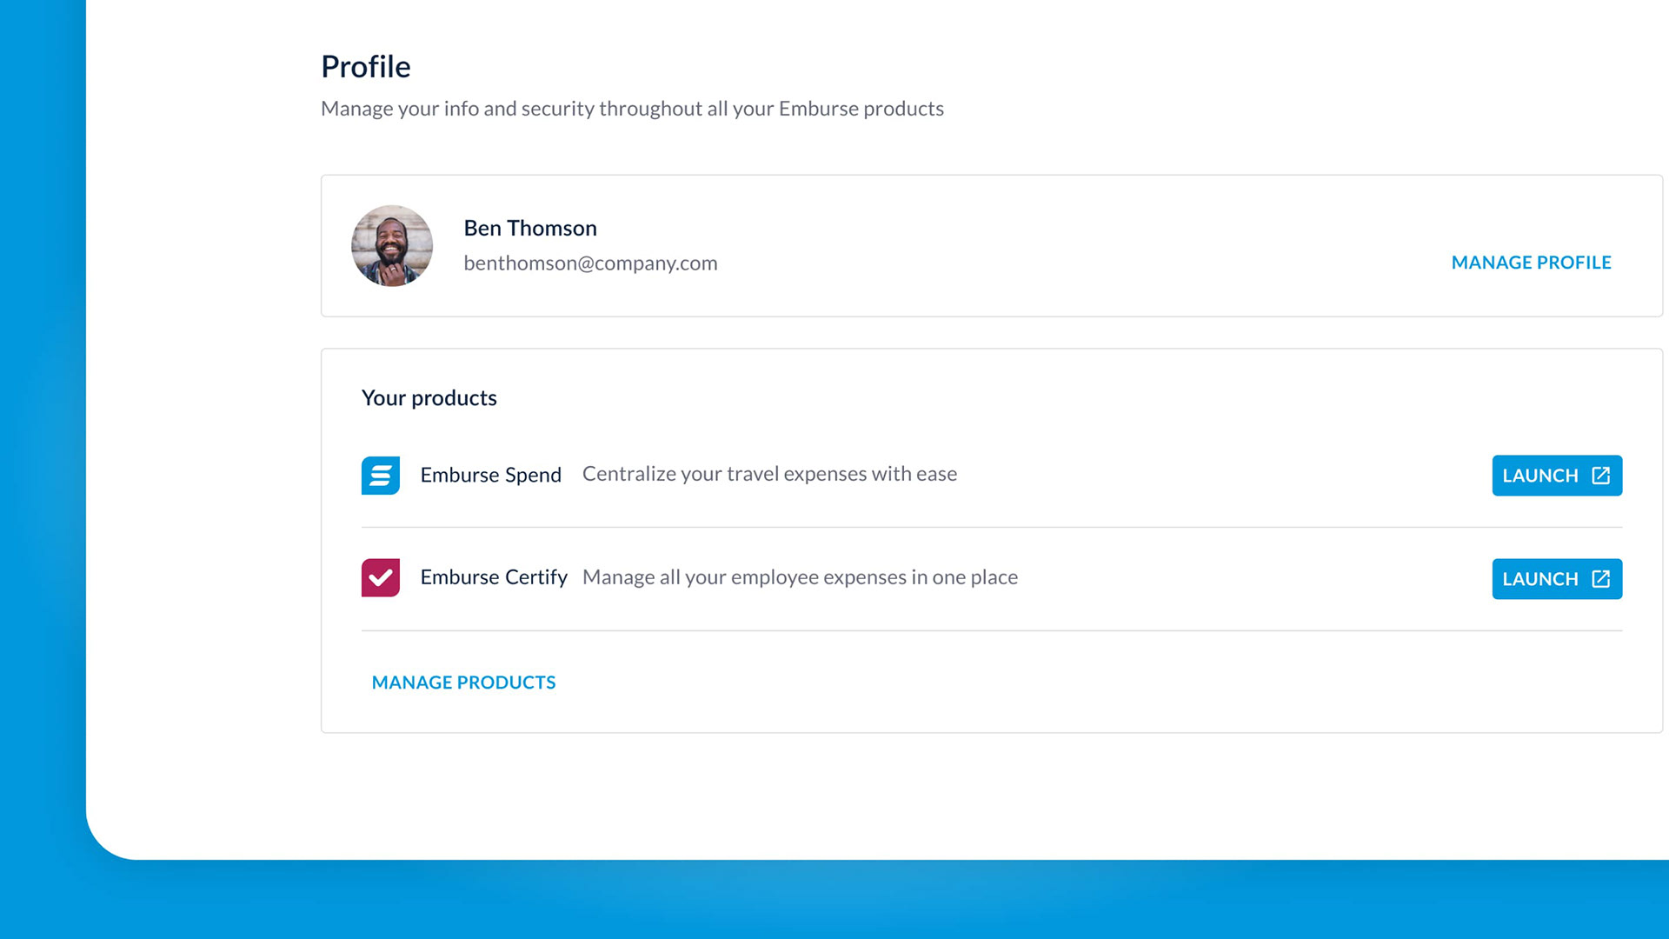Click Ben Thomson's profile avatar photo
1669x939 pixels.
[x=392, y=246]
